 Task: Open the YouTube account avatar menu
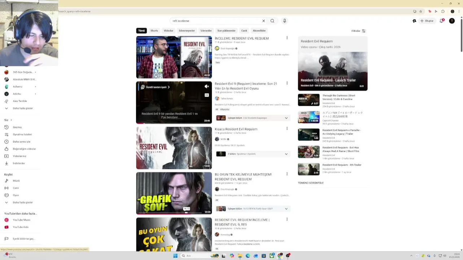pyautogui.click(x=452, y=21)
